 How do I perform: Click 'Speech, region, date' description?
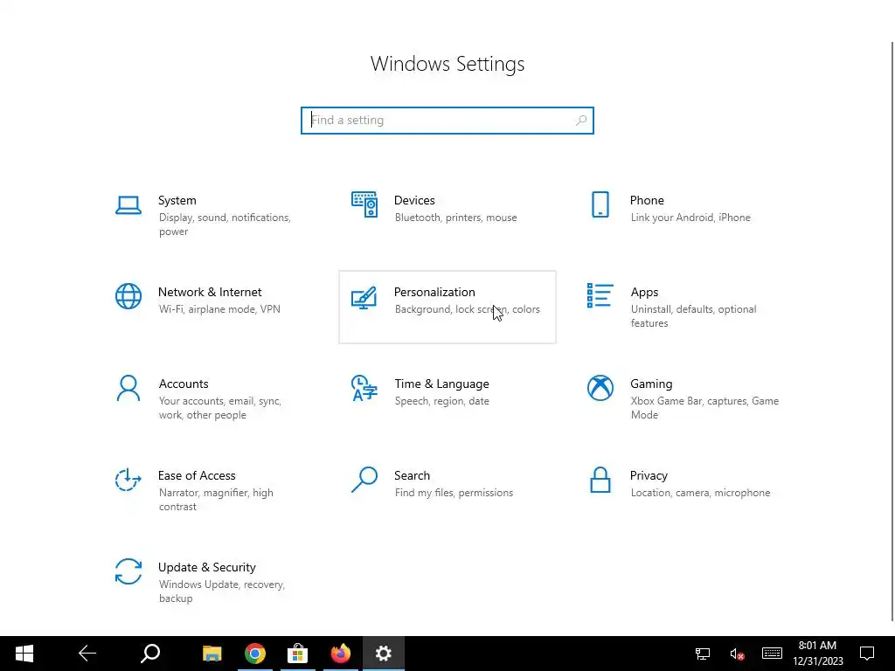pos(441,401)
